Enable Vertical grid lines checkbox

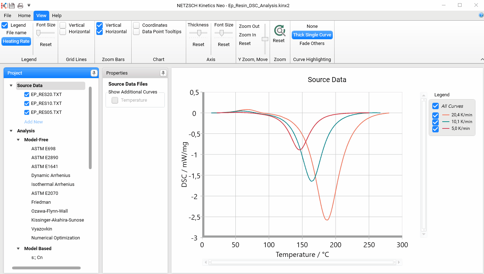[63, 25]
